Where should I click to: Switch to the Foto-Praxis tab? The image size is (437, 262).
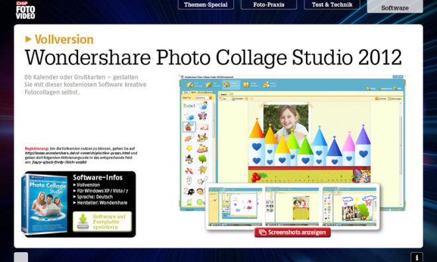coord(269,5)
